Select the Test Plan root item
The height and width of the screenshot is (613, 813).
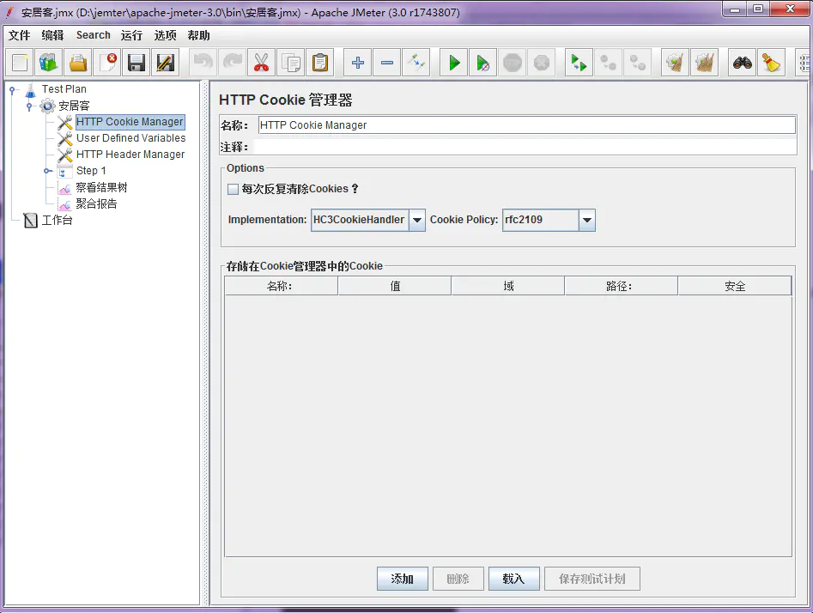coord(64,89)
